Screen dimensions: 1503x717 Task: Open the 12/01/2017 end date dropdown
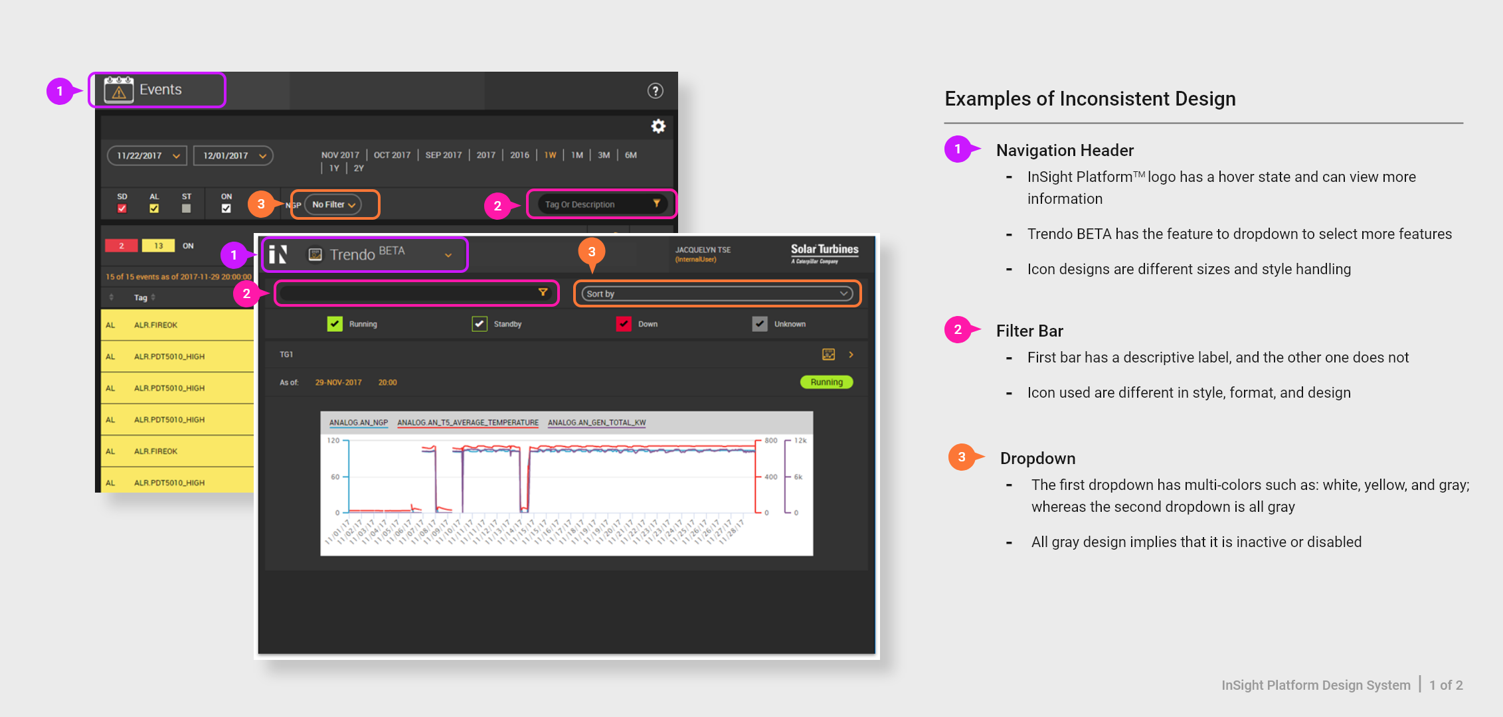coord(233,155)
